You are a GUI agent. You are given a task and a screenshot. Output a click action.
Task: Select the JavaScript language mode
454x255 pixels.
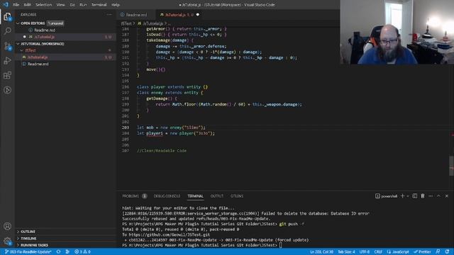pyautogui.click(x=398, y=252)
